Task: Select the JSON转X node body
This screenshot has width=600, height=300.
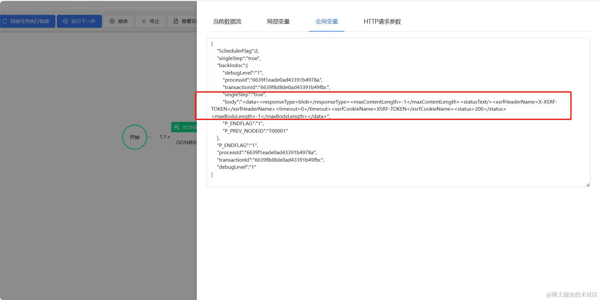Action: (x=184, y=142)
